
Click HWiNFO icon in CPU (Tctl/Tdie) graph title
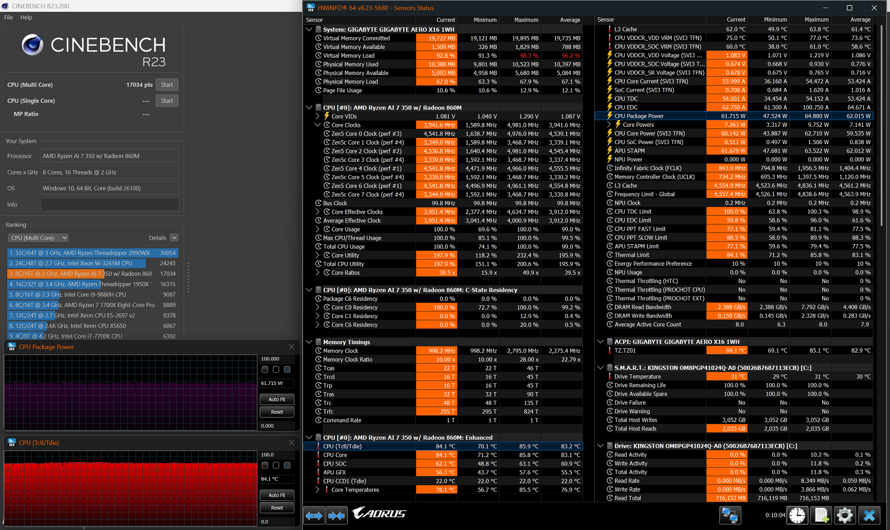pos(12,443)
